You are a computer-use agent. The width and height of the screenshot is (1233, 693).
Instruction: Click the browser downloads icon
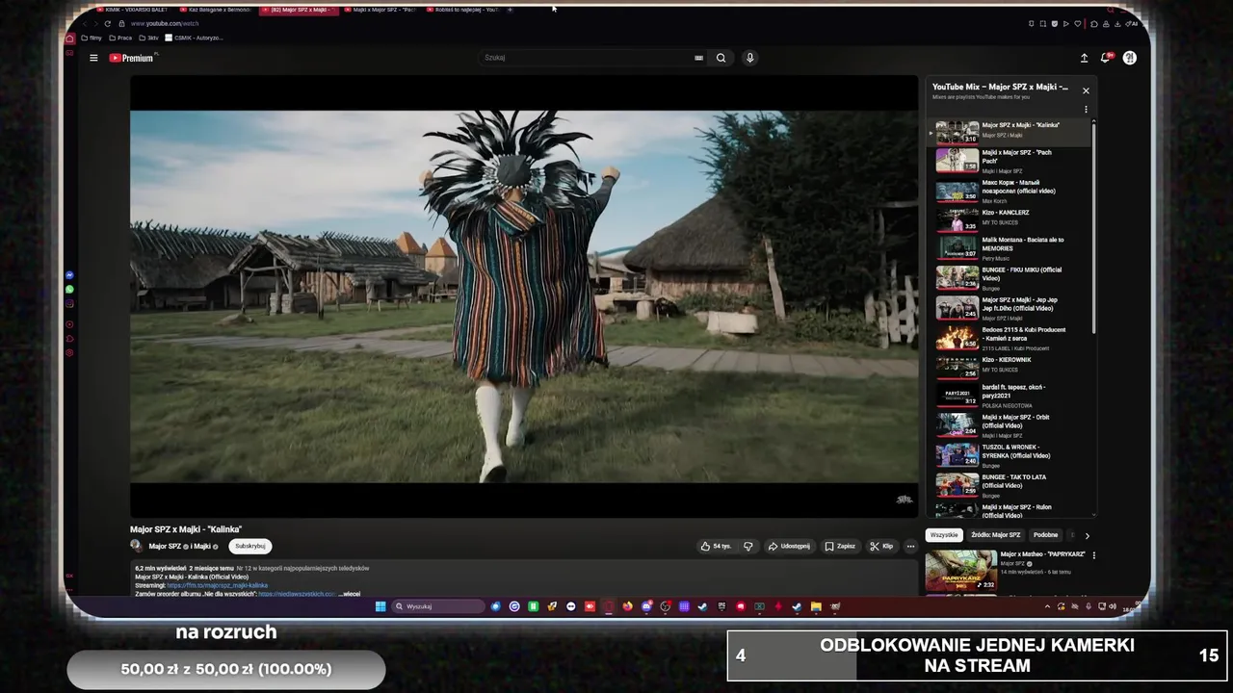[1118, 23]
